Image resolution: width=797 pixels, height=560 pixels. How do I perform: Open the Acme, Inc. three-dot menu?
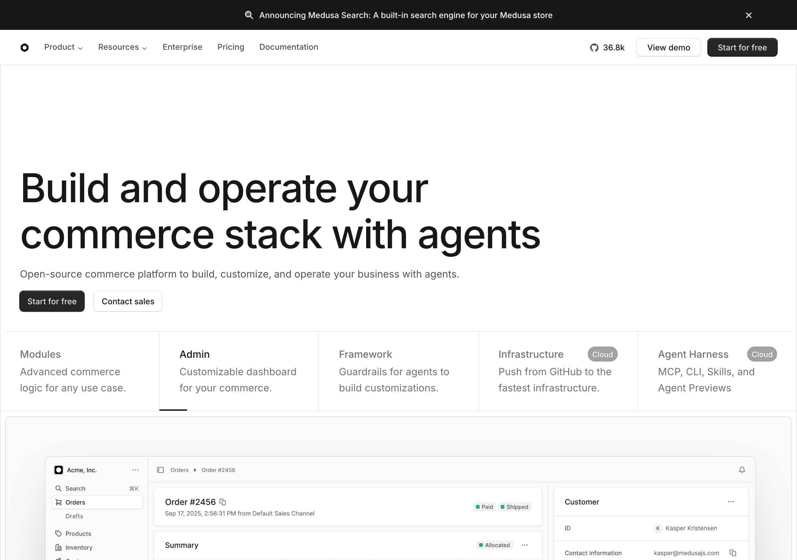pos(135,470)
